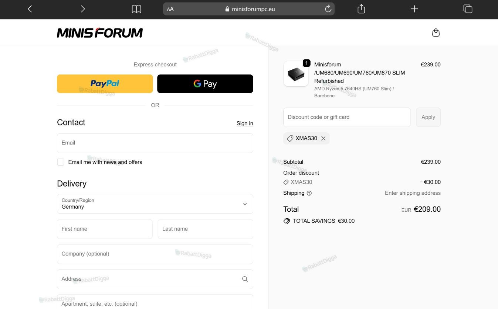Go forward with the browser forward arrow

[x=83, y=9]
